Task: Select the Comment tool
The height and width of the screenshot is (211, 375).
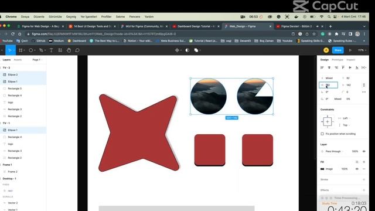Action: (x=77, y=50)
